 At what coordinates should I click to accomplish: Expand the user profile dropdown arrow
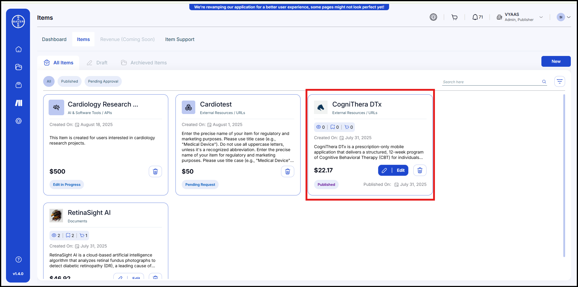[568, 17]
